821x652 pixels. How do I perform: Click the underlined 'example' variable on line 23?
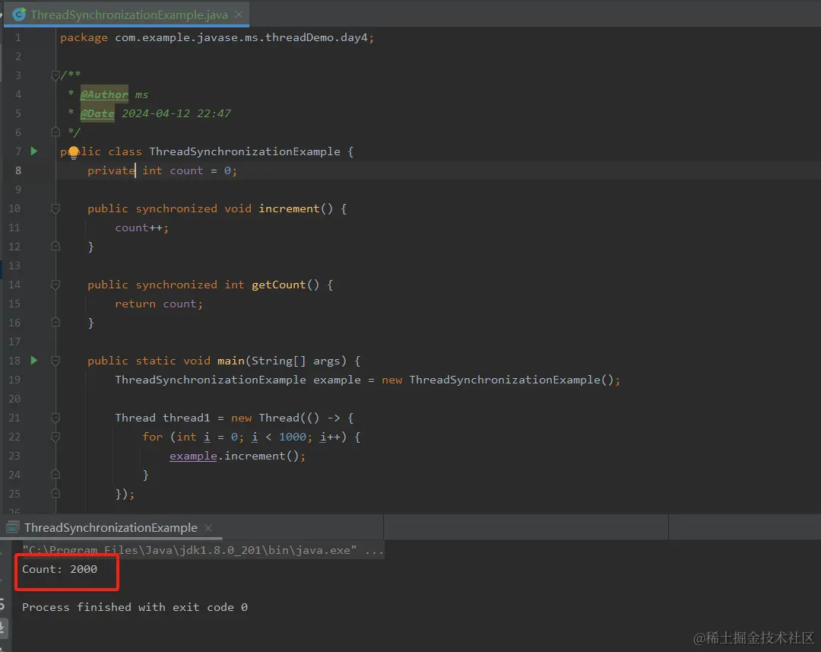click(x=193, y=456)
